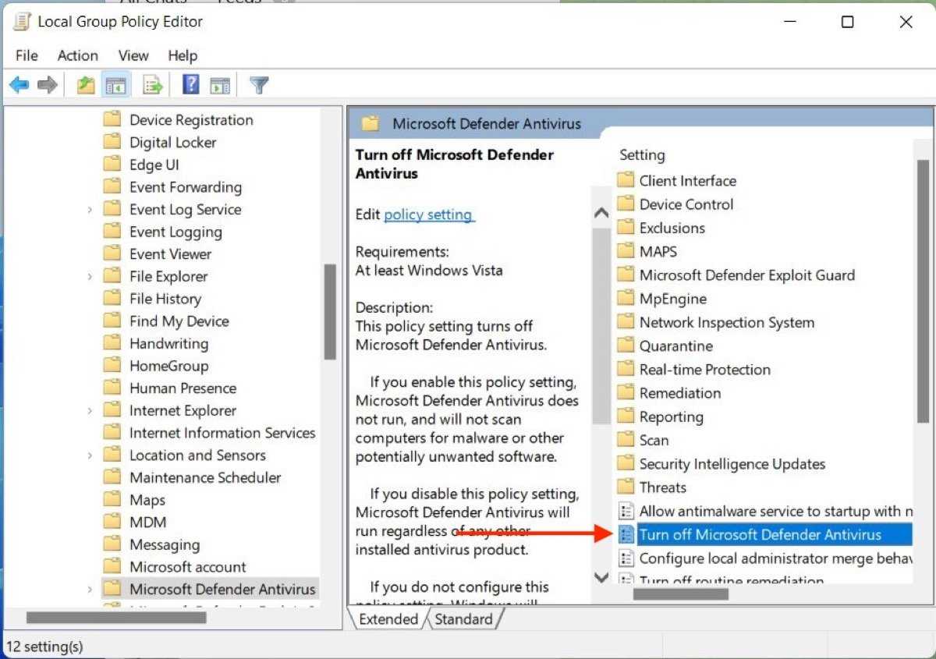936x659 pixels.
Task: Select the Turn off Microsoft Defender Antivirus setting
Action: [x=760, y=534]
